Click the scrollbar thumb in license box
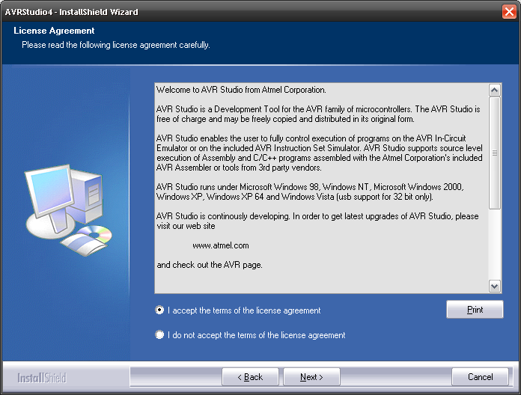Screen dimensions: 521x395 (494, 153)
